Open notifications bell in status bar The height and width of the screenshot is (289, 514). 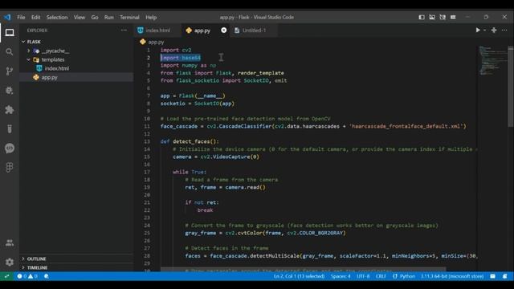pyautogui.click(x=505, y=276)
